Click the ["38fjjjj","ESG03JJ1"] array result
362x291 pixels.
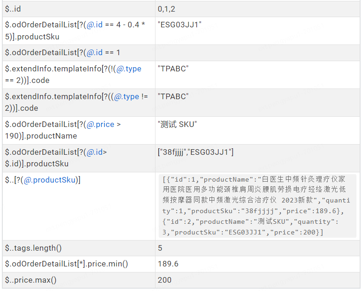pos(195,152)
